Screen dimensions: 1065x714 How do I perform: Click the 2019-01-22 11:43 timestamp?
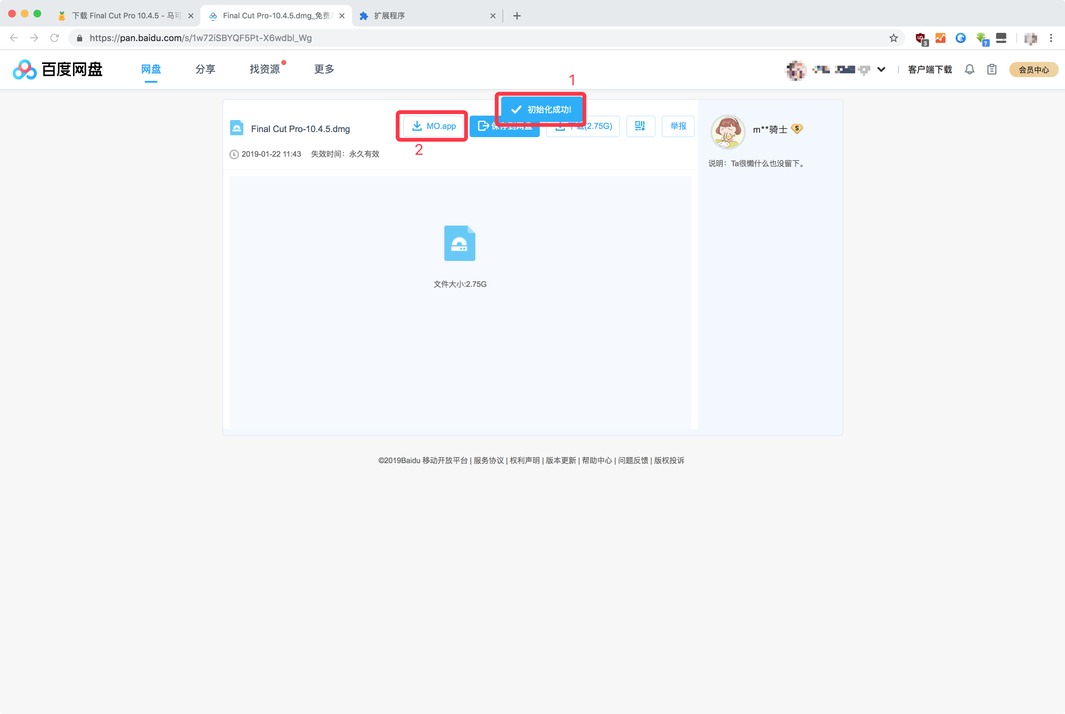pyautogui.click(x=271, y=154)
